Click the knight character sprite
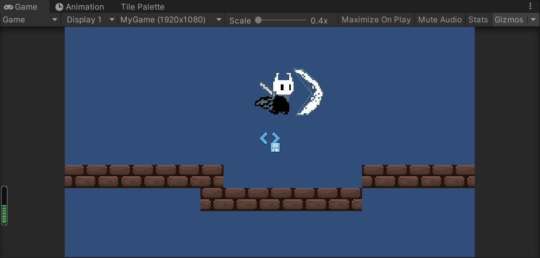The height and width of the screenshot is (258, 540). click(274, 93)
